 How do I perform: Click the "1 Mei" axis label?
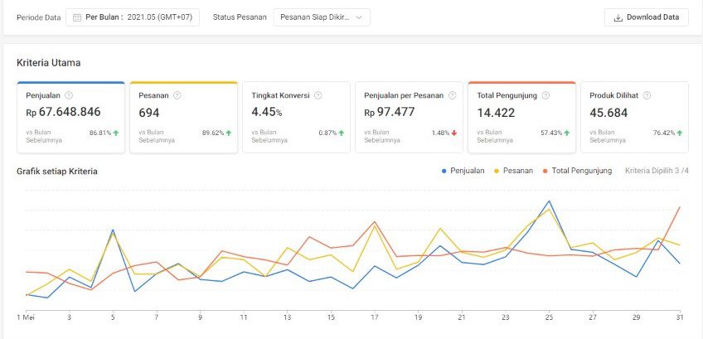point(26,317)
